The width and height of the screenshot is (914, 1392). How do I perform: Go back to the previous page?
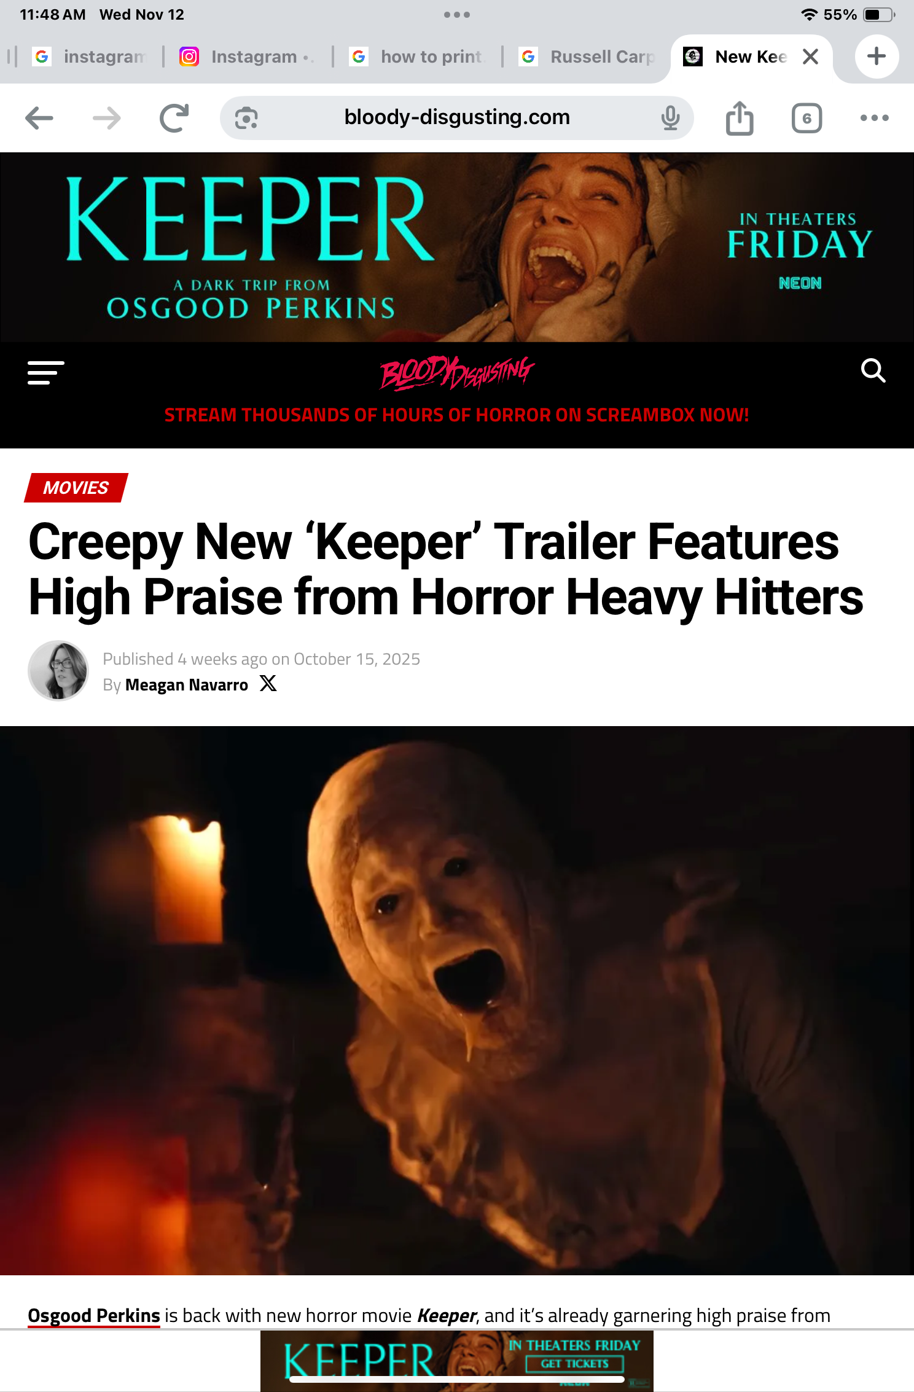(39, 118)
